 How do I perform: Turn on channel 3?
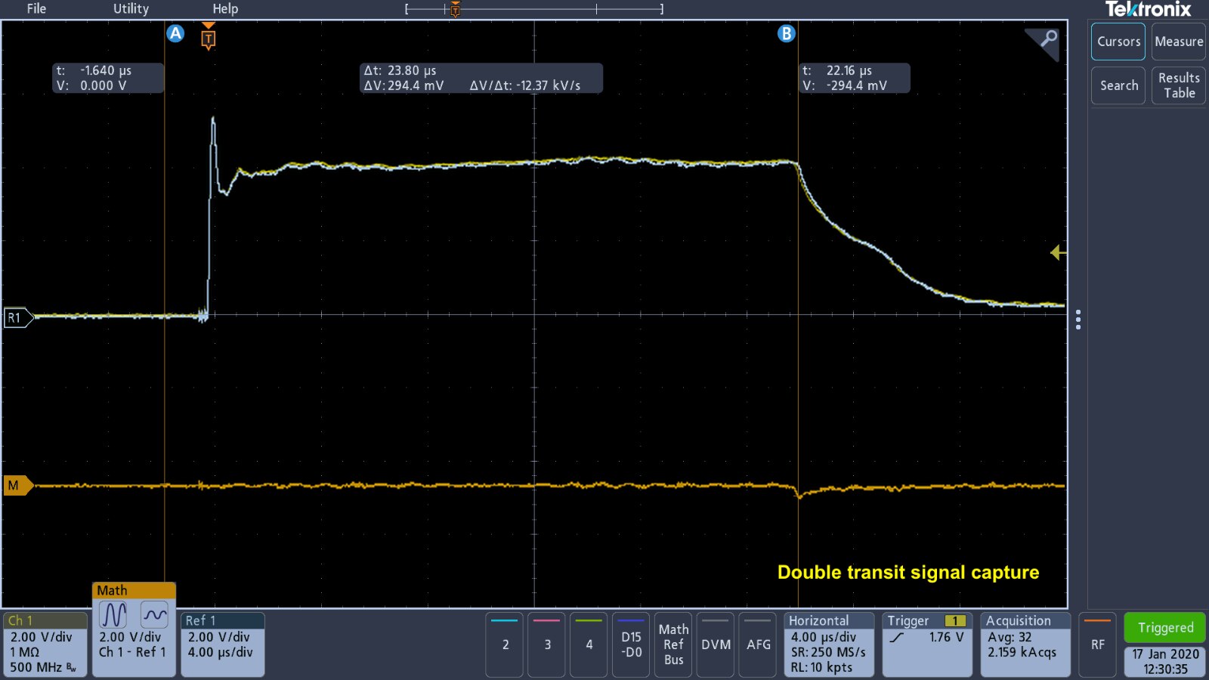[x=547, y=644]
